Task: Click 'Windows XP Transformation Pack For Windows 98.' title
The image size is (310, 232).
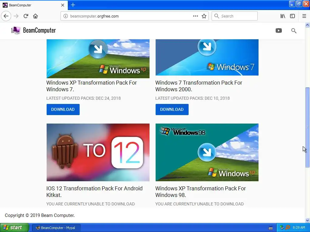Action: [200, 192]
